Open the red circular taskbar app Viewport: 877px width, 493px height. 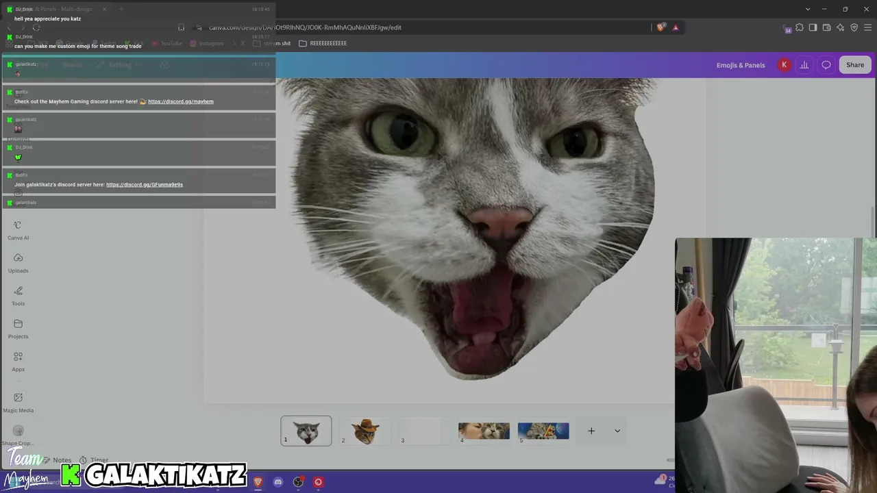[318, 482]
